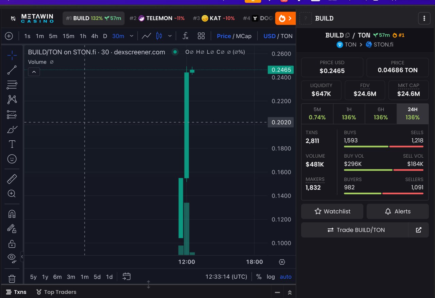The width and height of the screenshot is (435, 298).
Task: Select the 1h time interval
Action: pos(83,36)
